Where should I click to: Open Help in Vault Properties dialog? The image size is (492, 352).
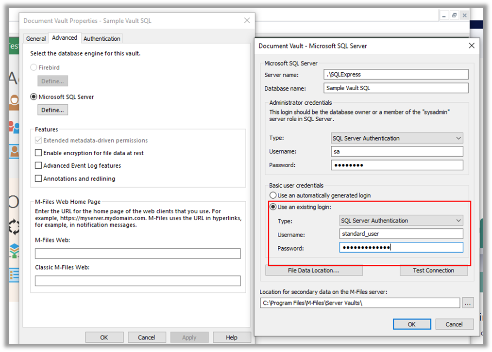point(232,337)
